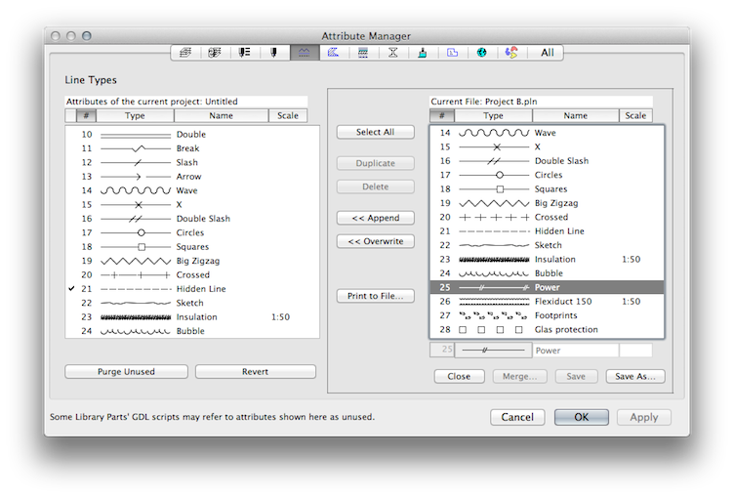Click Select All button
The height and width of the screenshot is (498, 734).
click(x=376, y=132)
